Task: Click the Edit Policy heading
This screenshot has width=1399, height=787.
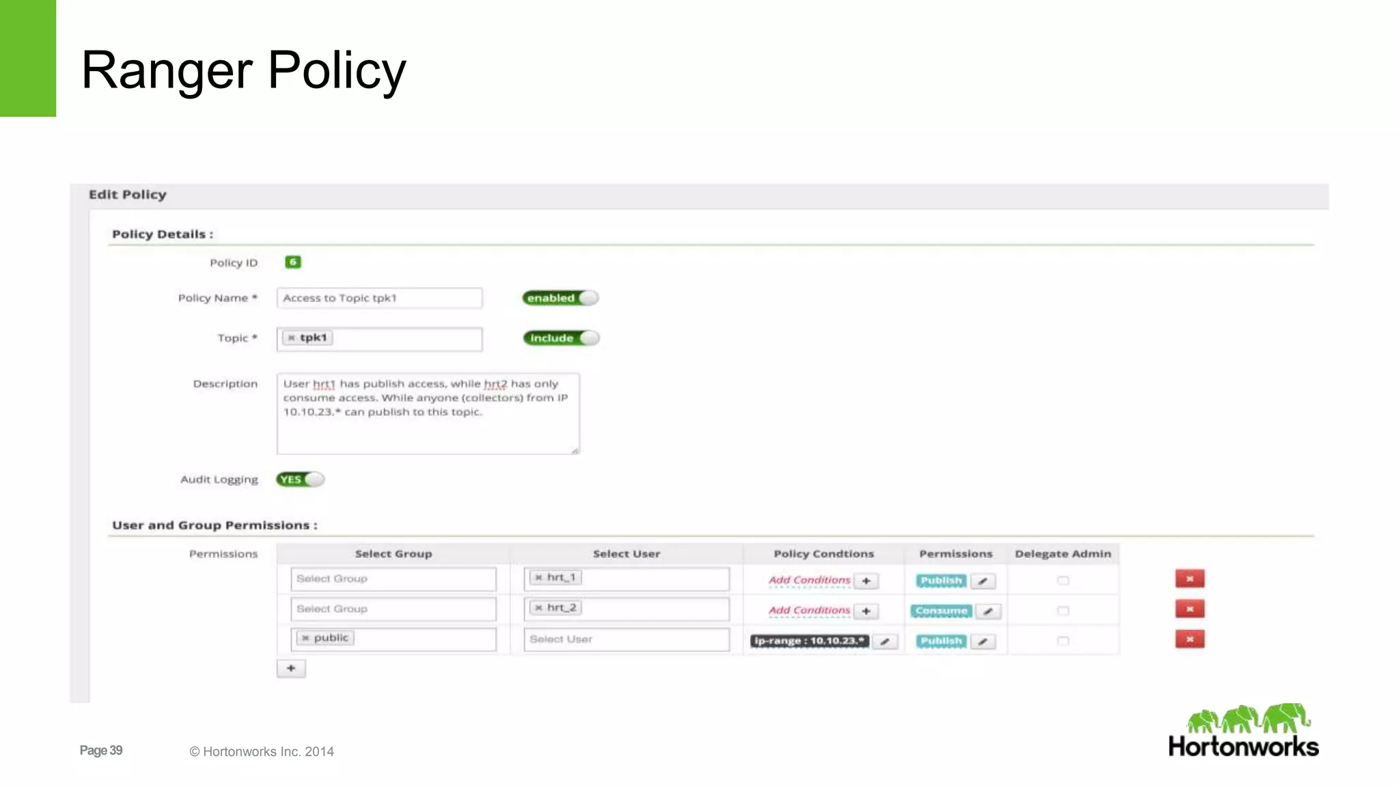Action: [128, 195]
